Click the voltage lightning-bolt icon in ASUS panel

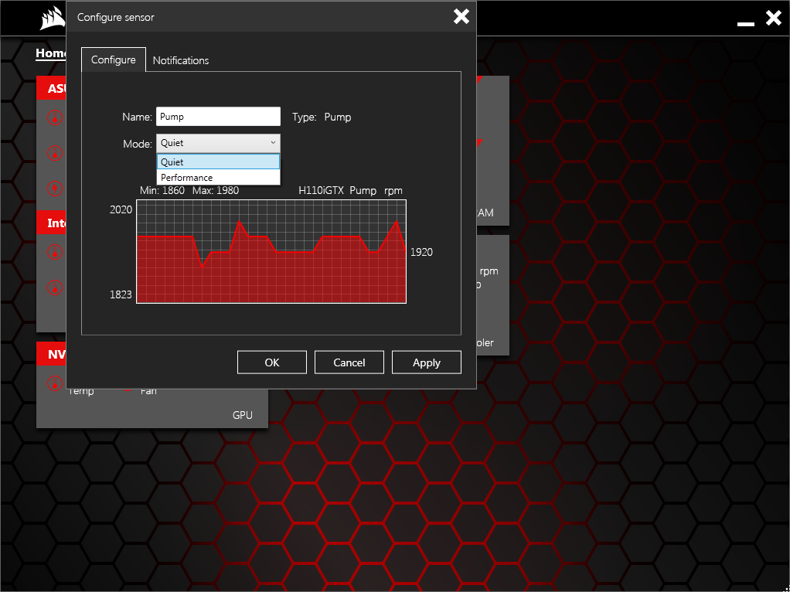point(55,189)
